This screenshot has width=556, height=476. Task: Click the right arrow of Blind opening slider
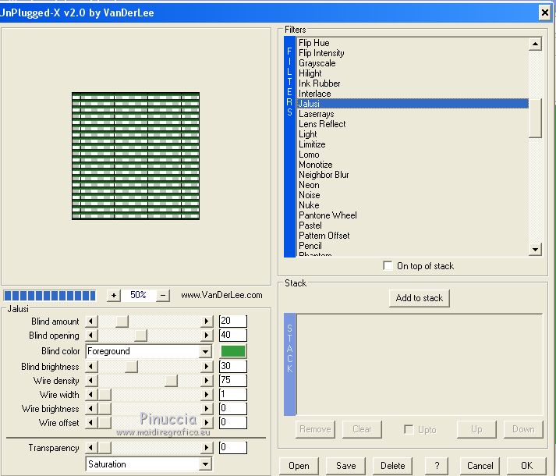pos(207,335)
